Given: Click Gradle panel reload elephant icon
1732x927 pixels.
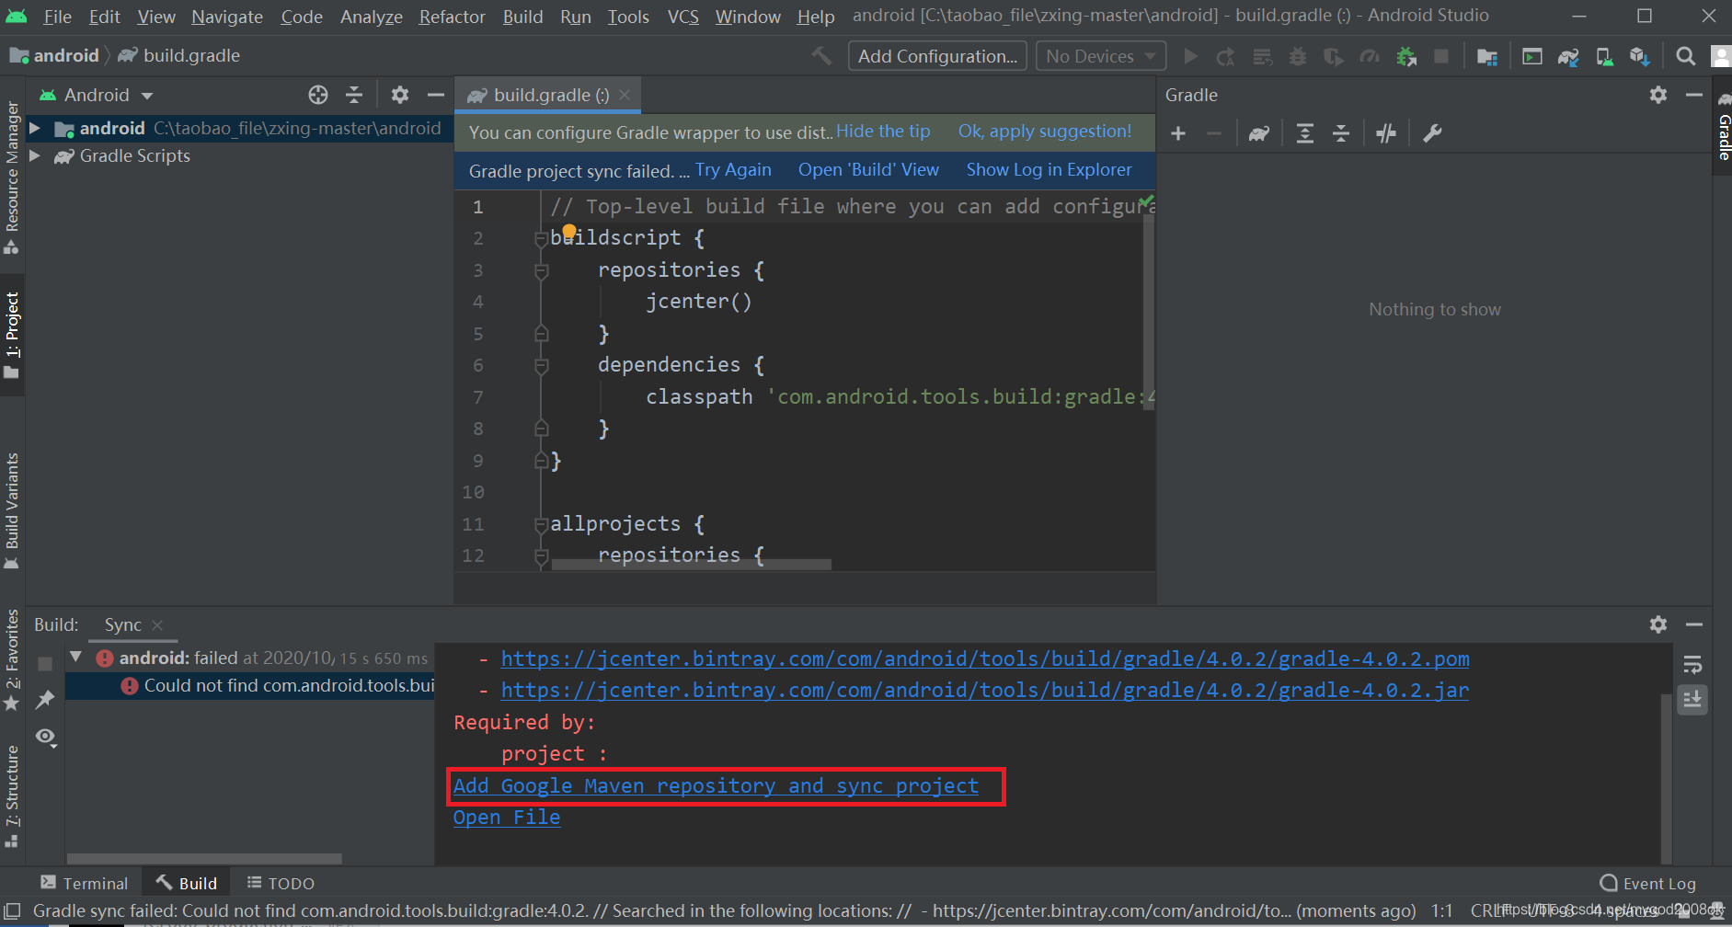Looking at the screenshot, I should click(x=1259, y=133).
